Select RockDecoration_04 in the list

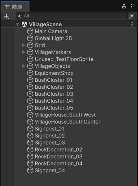(58, 163)
